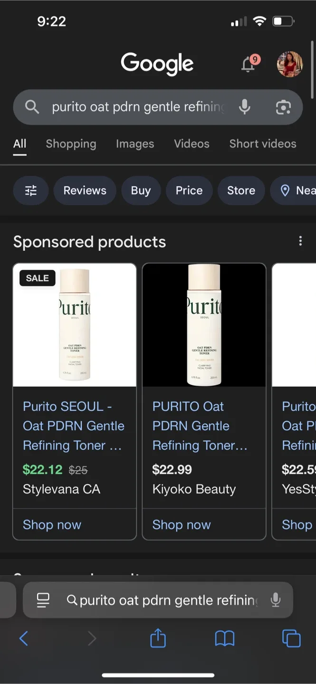The width and height of the screenshot is (316, 684).
Task: Open search filters settings icon
Action: (x=30, y=190)
